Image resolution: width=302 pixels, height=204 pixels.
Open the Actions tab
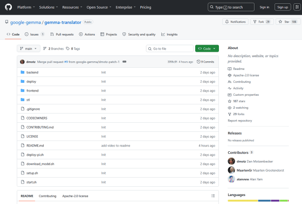(x=87, y=34)
